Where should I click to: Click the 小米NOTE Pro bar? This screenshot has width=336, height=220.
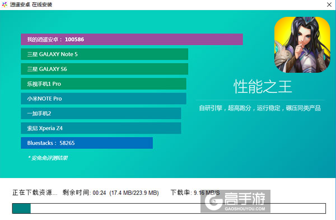[104, 99]
